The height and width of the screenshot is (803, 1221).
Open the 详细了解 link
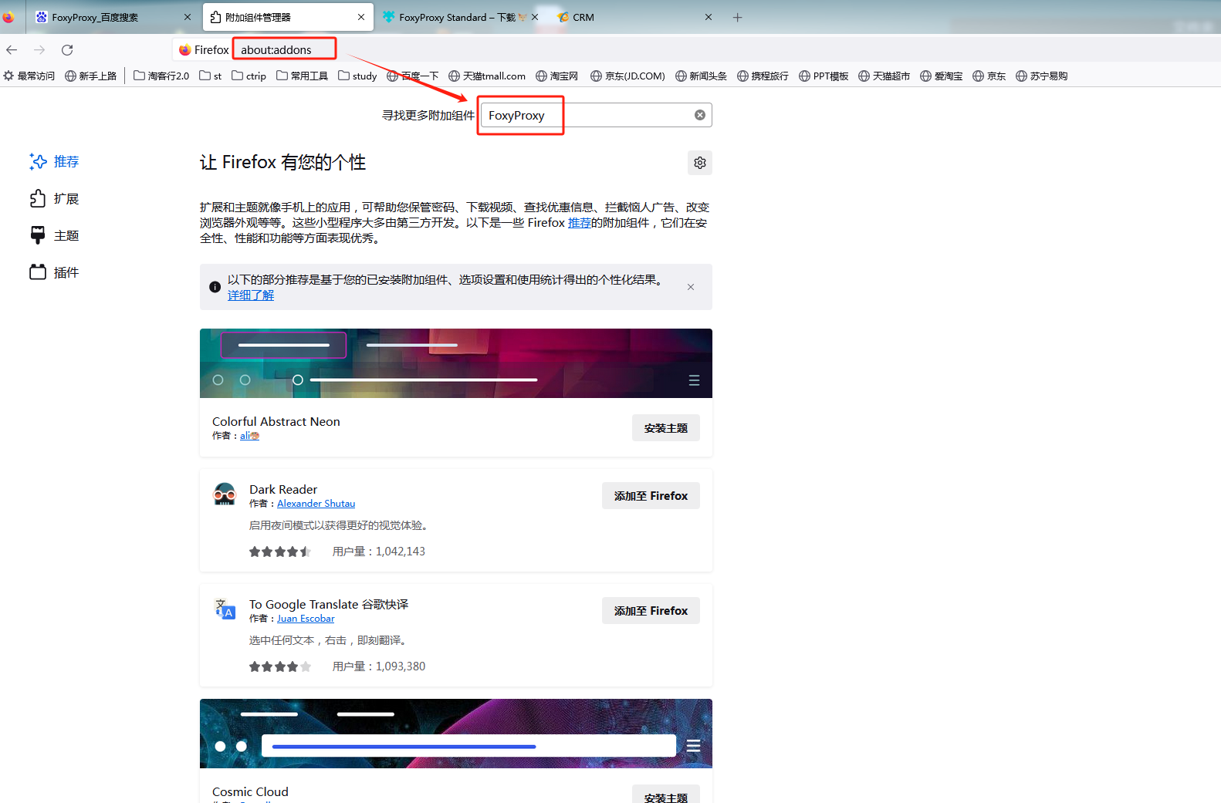(x=251, y=295)
